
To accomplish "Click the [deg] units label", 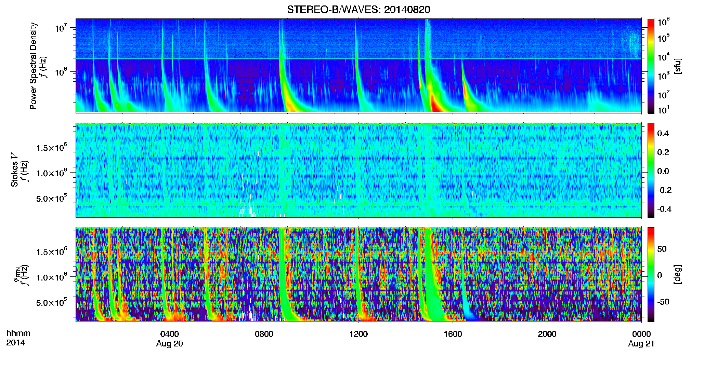I will (x=678, y=274).
